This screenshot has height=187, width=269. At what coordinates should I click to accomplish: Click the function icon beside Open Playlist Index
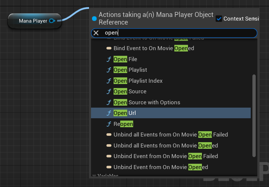109,81
